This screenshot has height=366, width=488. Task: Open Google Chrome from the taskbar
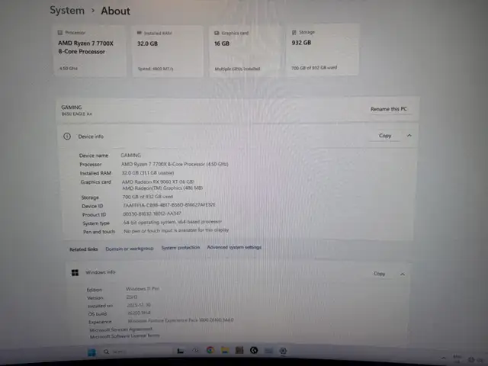[x=210, y=351]
